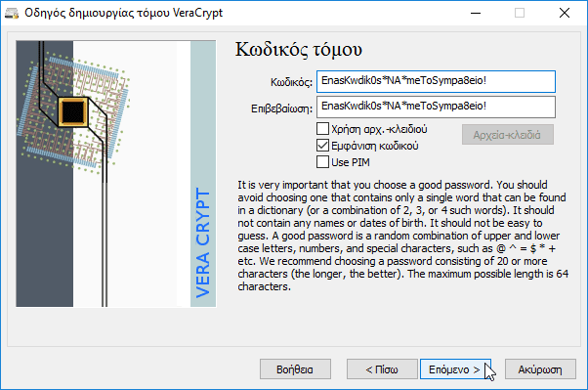
Task: Proceed with the Επόμενο button
Action: pyautogui.click(x=455, y=369)
